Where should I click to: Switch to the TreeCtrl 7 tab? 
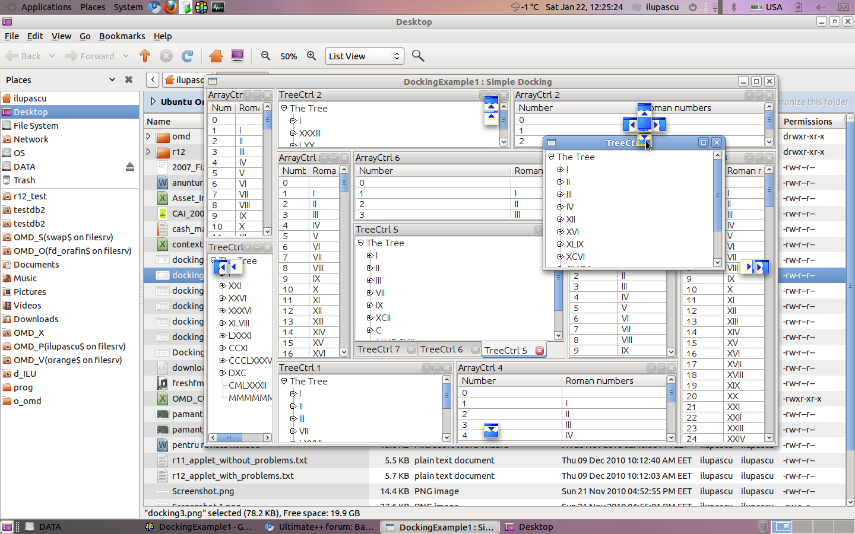(x=379, y=349)
